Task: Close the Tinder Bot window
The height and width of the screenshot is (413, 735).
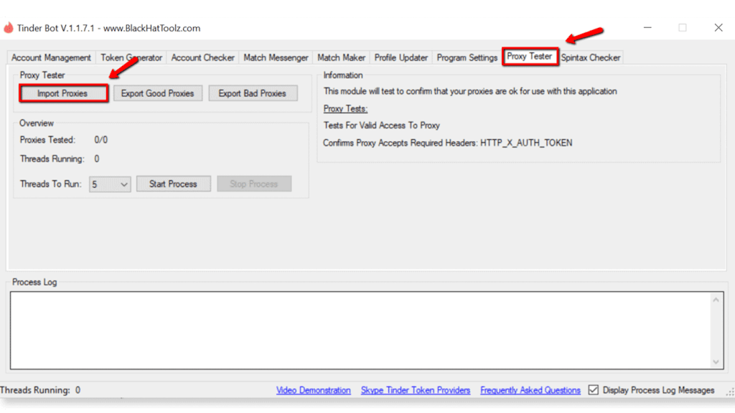Action: (718, 28)
